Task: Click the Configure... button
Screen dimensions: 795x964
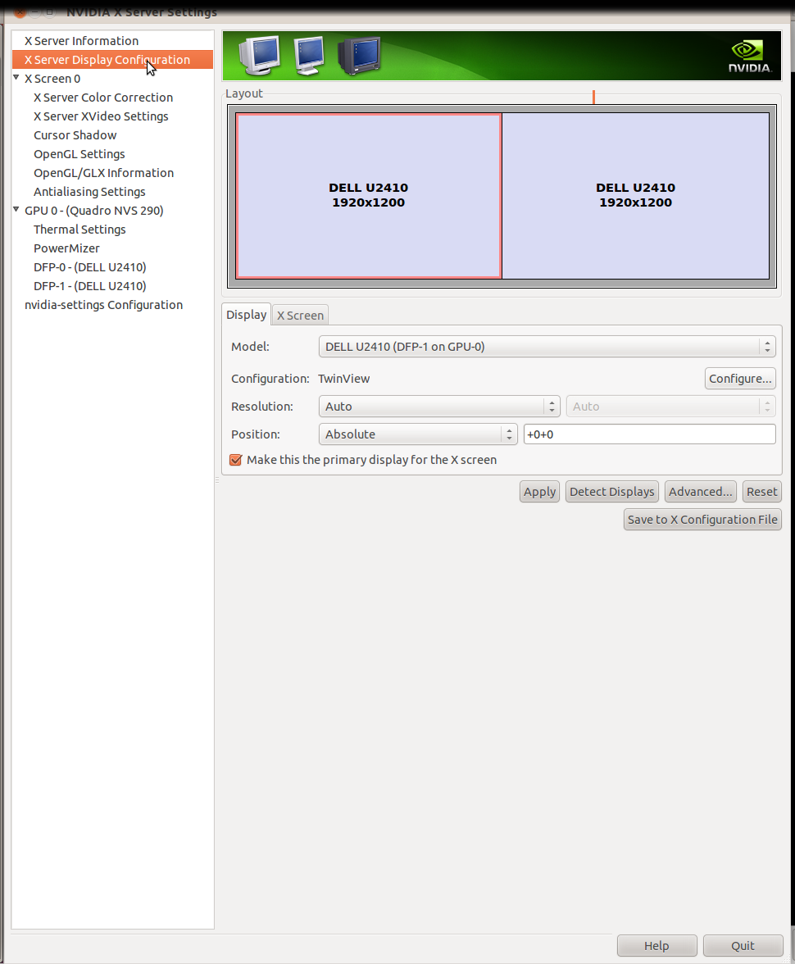Action: tap(740, 379)
